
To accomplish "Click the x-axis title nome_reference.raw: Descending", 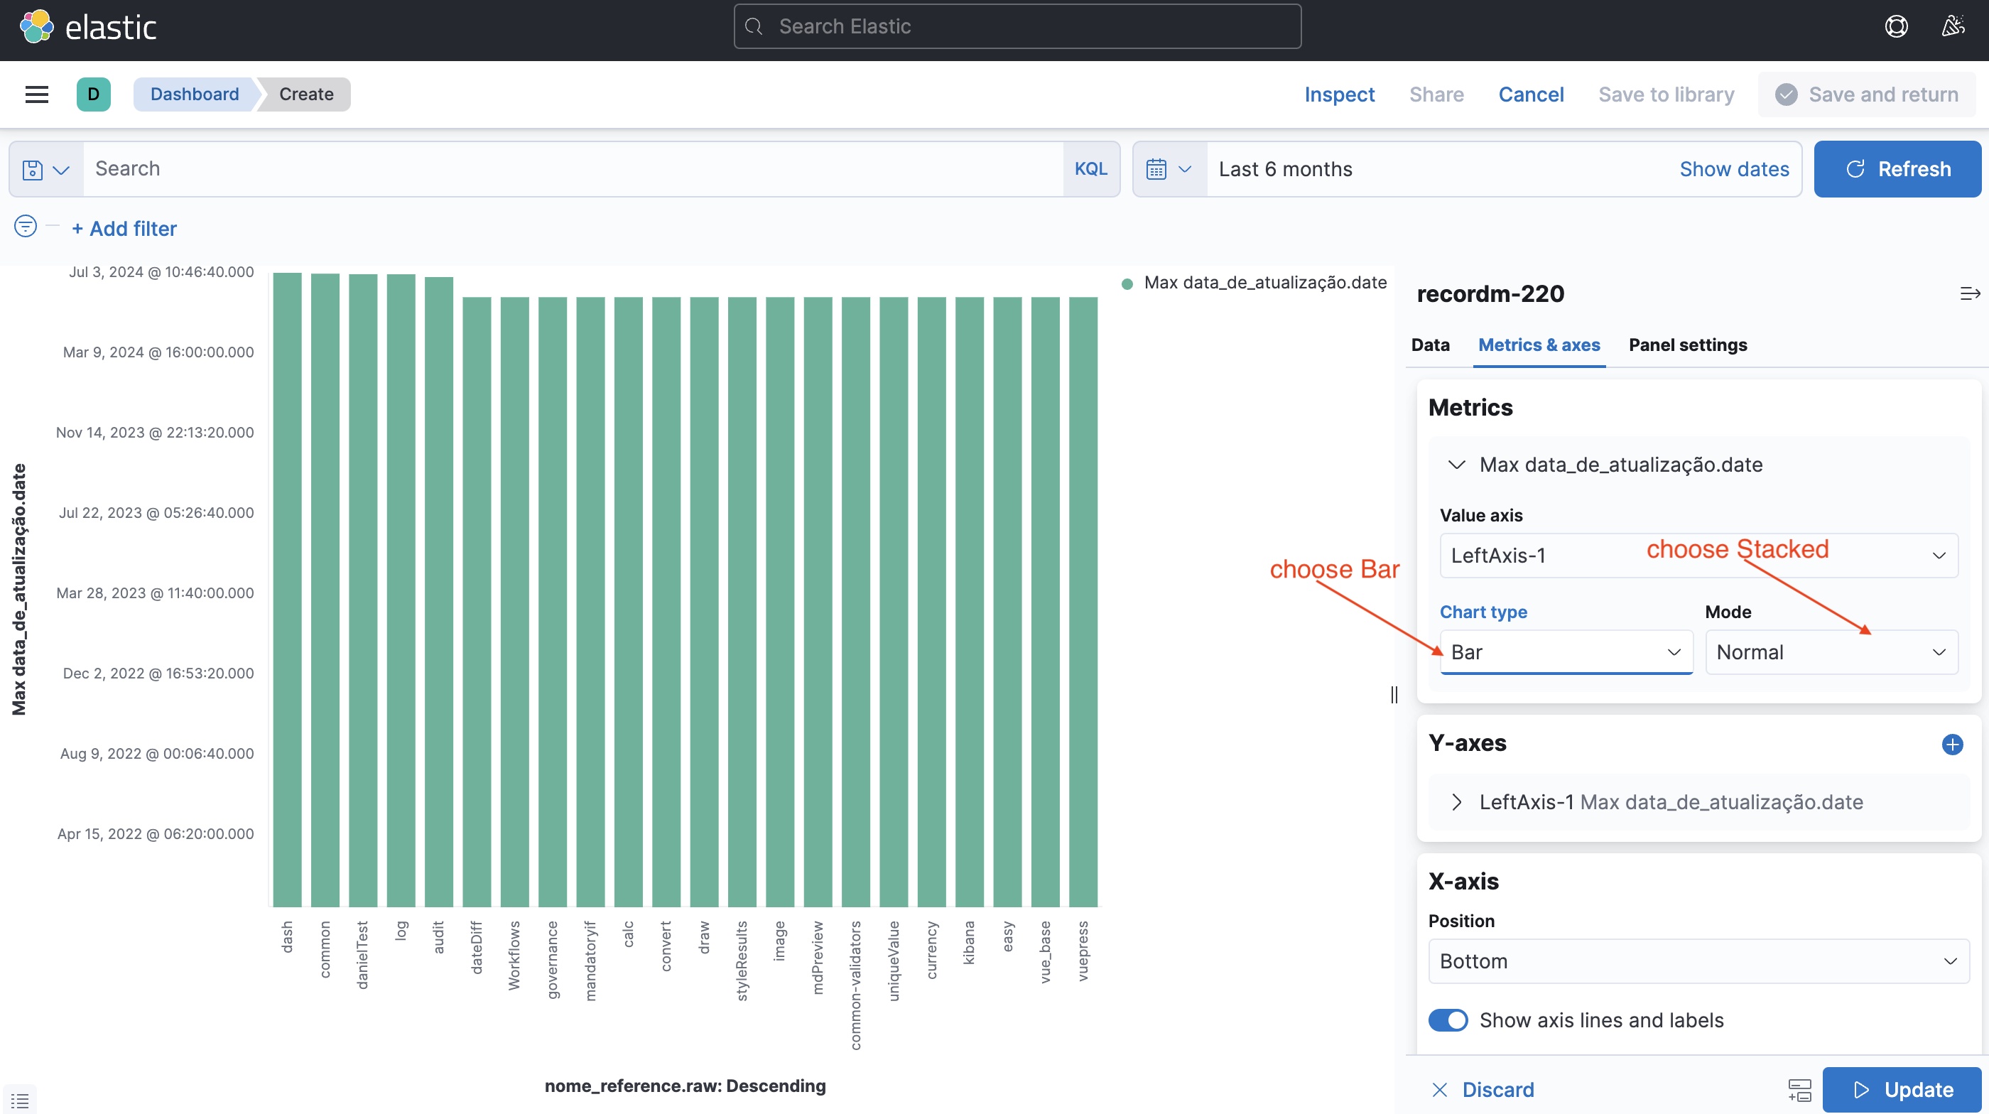I will (685, 1086).
